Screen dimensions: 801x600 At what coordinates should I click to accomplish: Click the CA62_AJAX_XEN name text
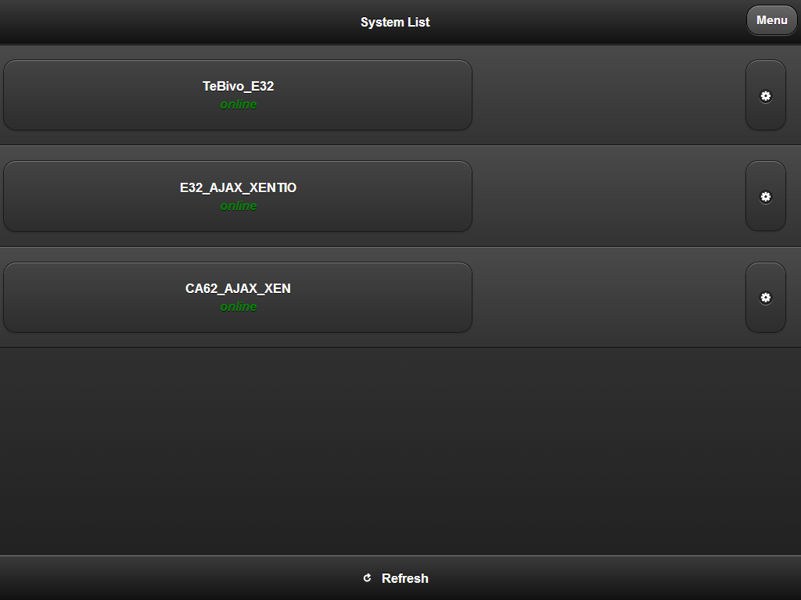(x=238, y=289)
